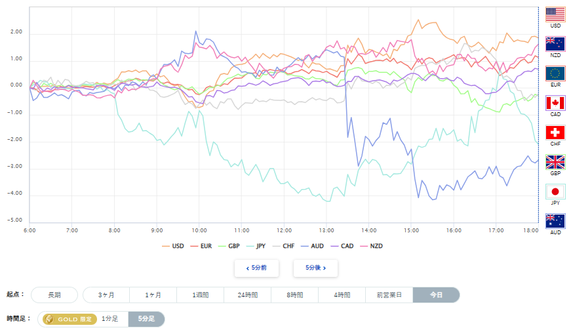Click the -5.00 value axis label

[15, 220]
